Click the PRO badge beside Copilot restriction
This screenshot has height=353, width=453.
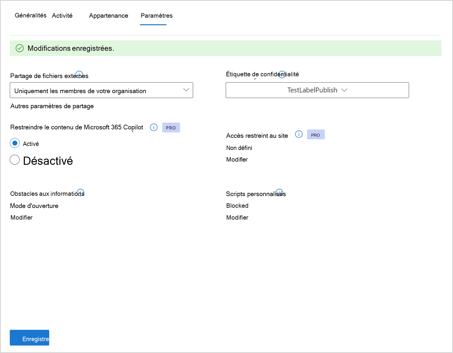point(171,128)
